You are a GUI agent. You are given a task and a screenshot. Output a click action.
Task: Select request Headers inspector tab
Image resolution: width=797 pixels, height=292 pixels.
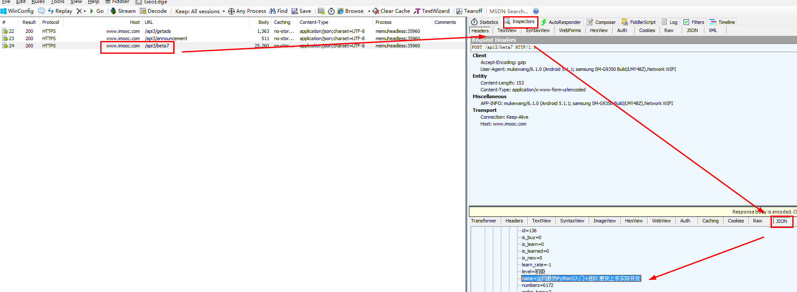(480, 31)
